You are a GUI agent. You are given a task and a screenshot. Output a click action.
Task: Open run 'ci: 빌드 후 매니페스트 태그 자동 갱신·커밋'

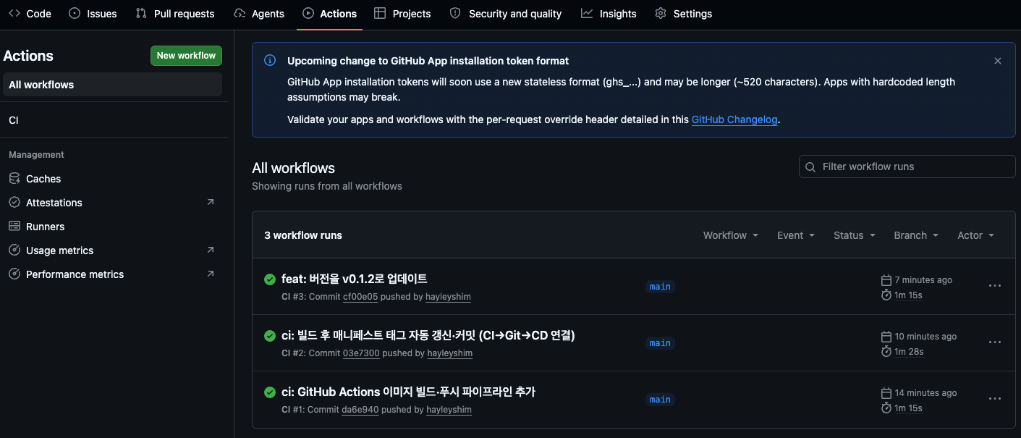428,335
